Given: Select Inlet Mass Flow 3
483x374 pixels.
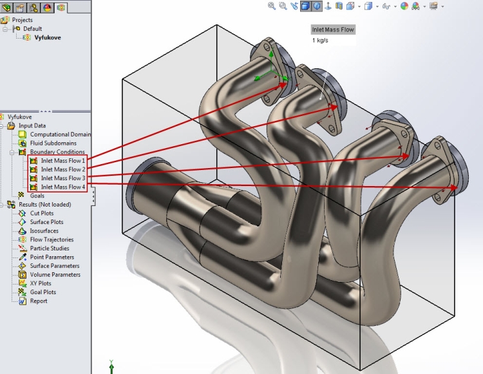Looking at the screenshot, I should (x=63, y=178).
